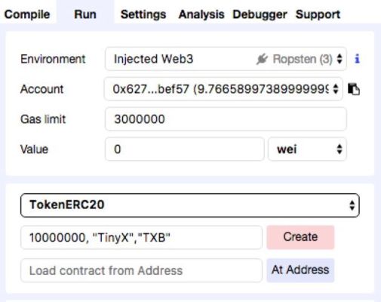This screenshot has height=302, width=381.
Task: Open the Settings tab
Action: click(143, 14)
